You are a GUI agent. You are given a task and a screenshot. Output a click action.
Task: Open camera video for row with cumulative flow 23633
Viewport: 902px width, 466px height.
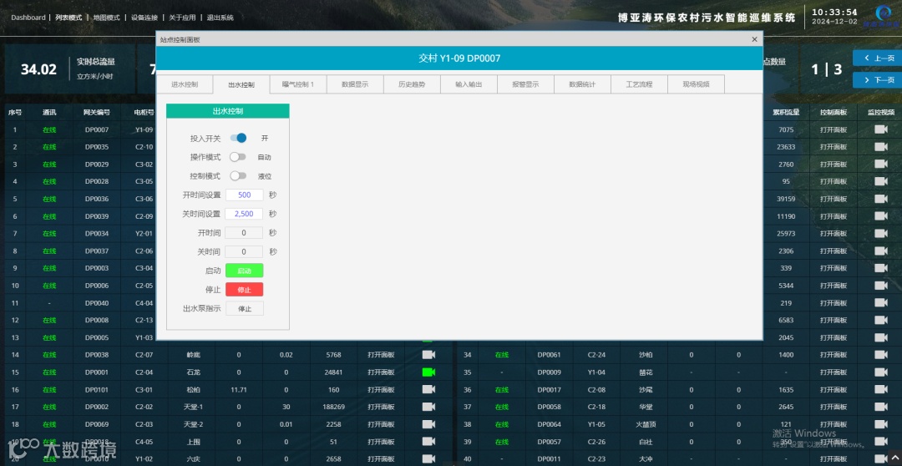(881, 147)
